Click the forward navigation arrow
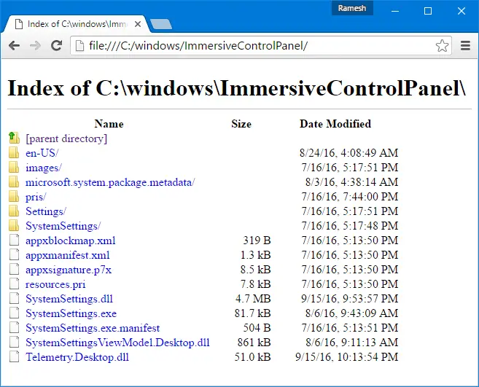 [x=36, y=46]
